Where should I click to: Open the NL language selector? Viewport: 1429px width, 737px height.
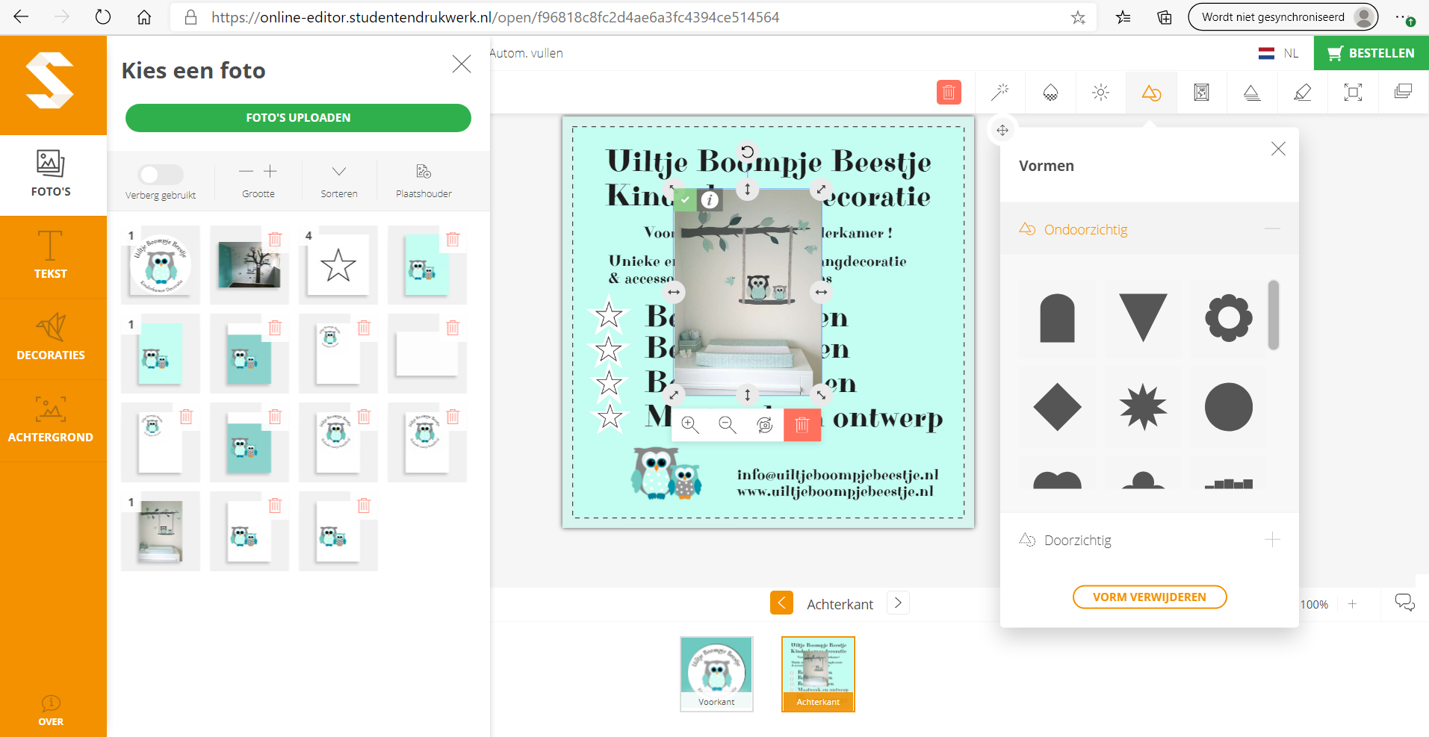tap(1279, 53)
